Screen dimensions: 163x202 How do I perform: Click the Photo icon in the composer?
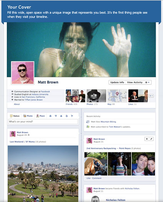point(25,116)
